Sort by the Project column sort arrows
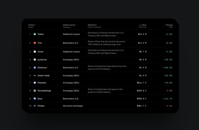 [37, 25]
